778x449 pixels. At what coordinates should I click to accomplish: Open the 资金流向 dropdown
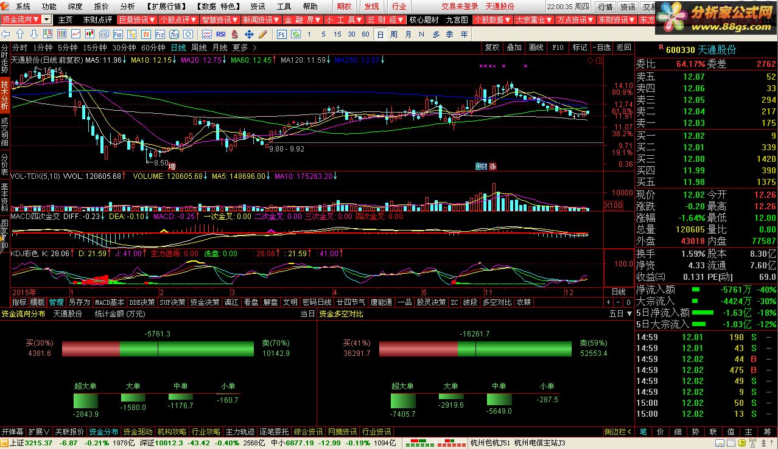46,19
